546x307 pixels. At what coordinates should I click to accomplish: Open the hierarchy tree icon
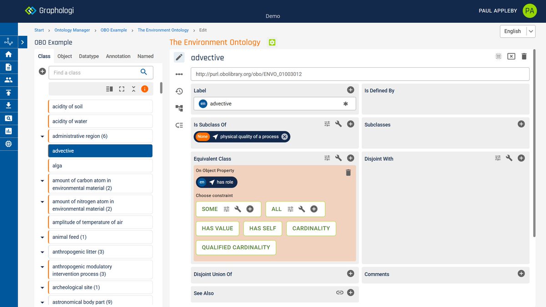coord(179,108)
